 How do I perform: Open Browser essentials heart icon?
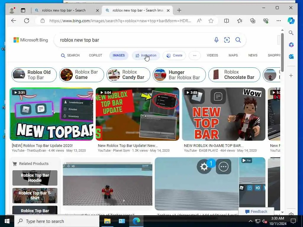tap(266, 21)
